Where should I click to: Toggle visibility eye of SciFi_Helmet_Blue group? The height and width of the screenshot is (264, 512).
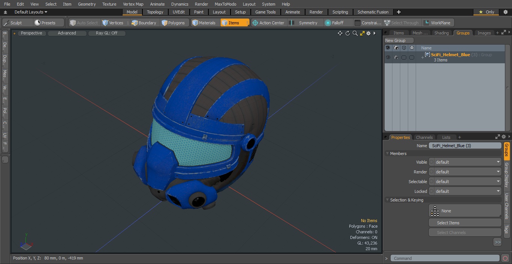[x=388, y=57]
